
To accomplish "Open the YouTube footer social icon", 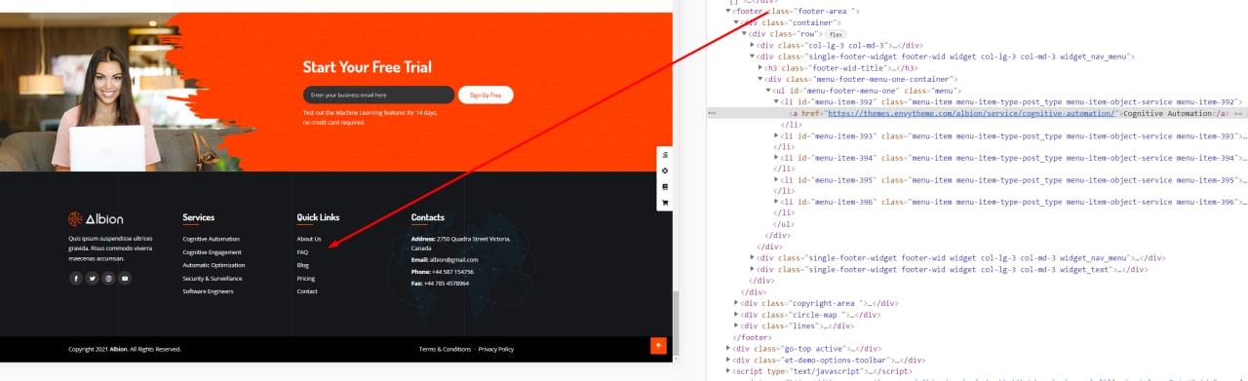I will [x=125, y=278].
